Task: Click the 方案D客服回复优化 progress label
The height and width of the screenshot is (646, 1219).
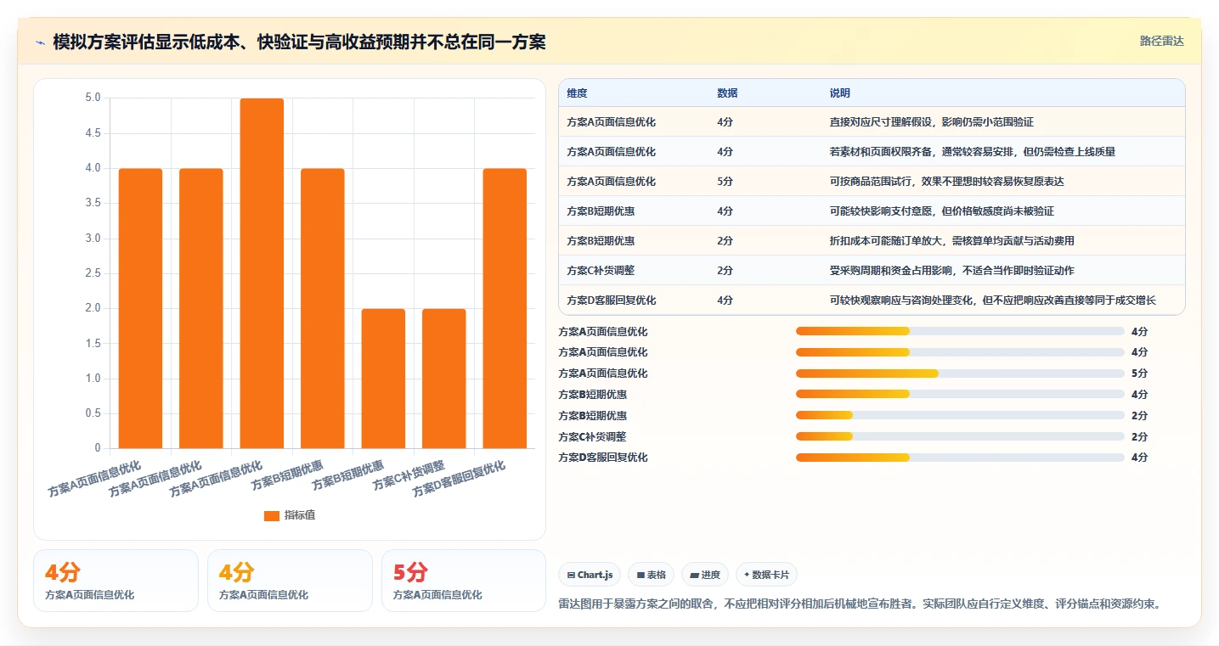Action: point(602,458)
